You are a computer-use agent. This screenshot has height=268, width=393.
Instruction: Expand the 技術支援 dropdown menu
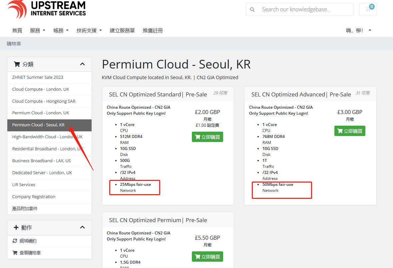tap(89, 31)
